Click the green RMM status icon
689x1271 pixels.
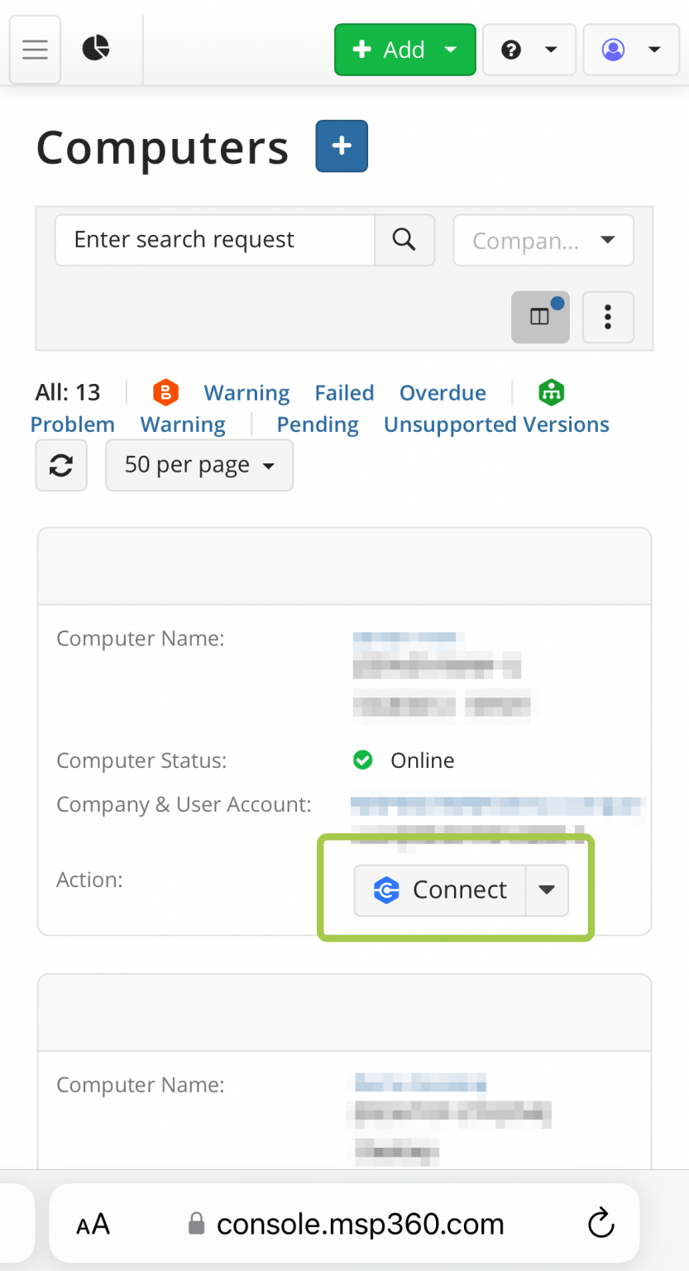[x=551, y=392]
